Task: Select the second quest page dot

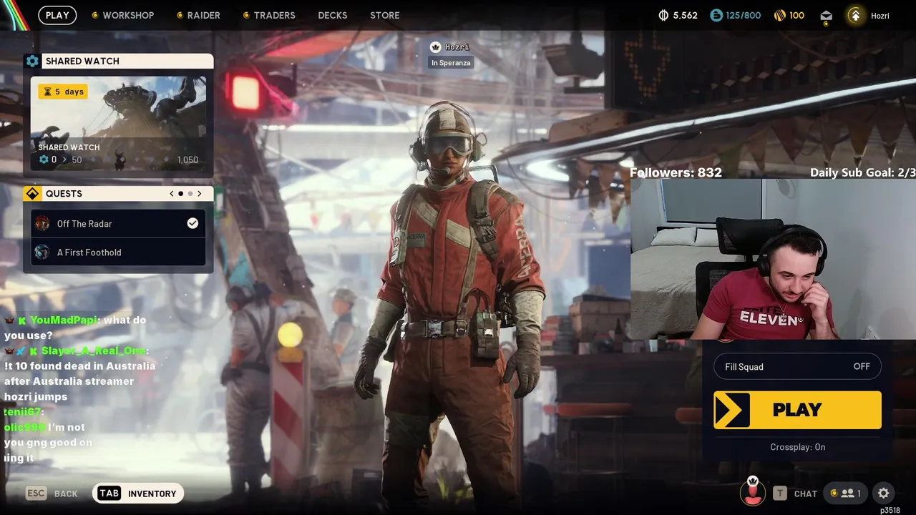Action: [x=190, y=194]
